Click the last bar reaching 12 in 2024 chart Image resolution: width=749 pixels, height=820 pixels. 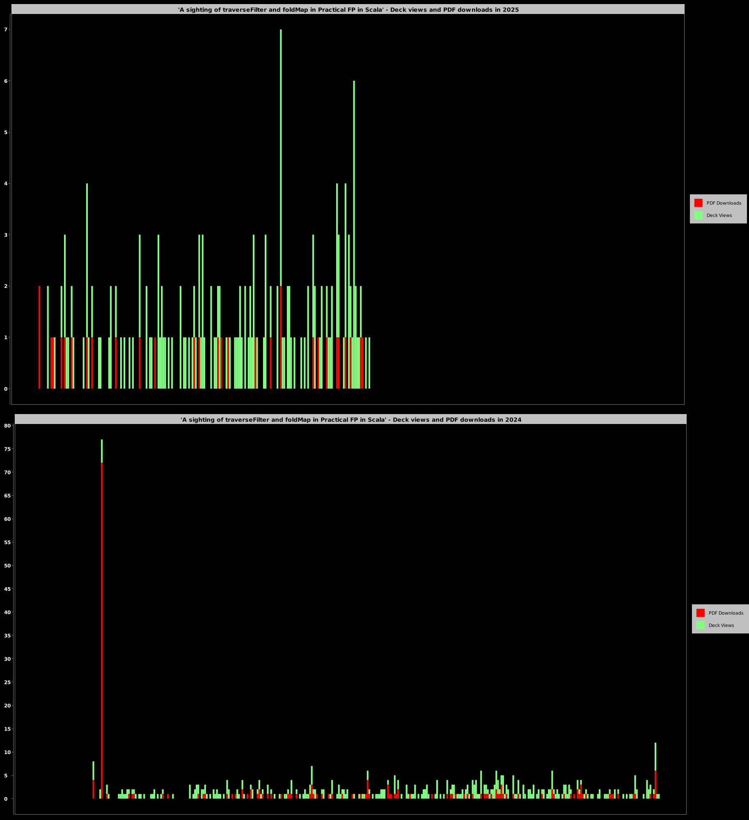pyautogui.click(x=655, y=772)
